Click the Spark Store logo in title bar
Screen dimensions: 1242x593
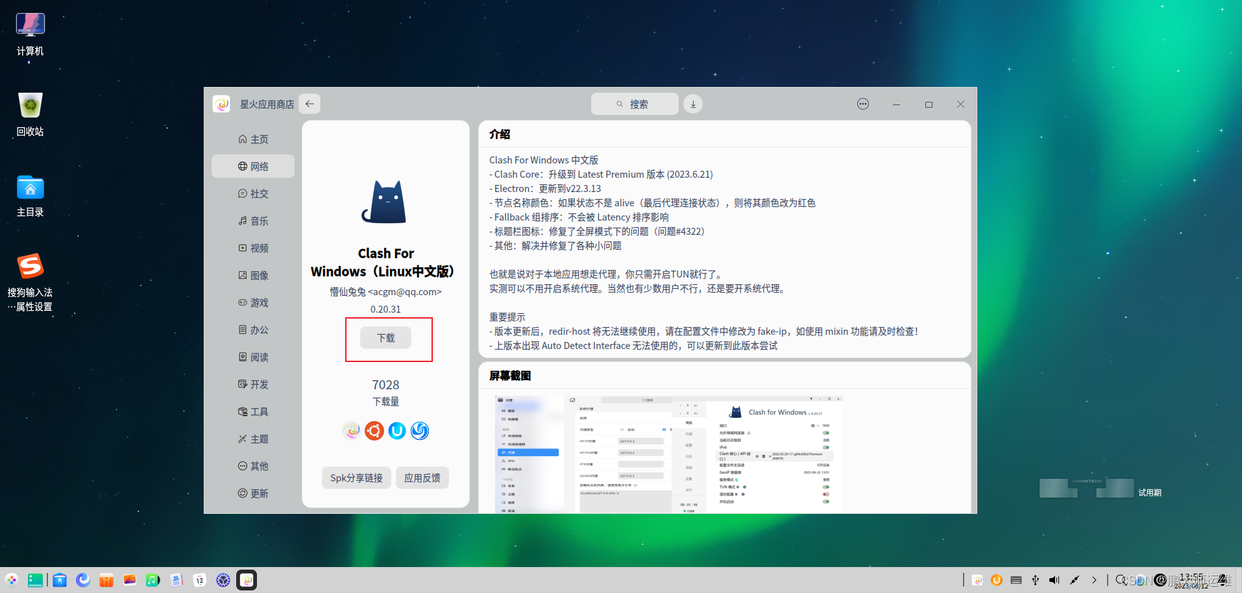(x=221, y=104)
